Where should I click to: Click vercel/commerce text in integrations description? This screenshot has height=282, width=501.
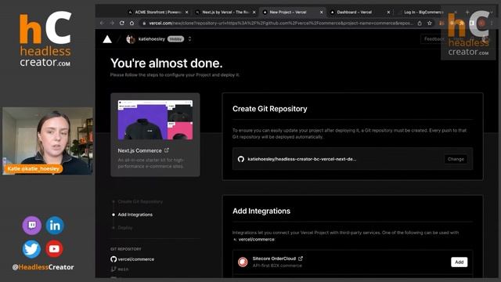click(x=256, y=240)
